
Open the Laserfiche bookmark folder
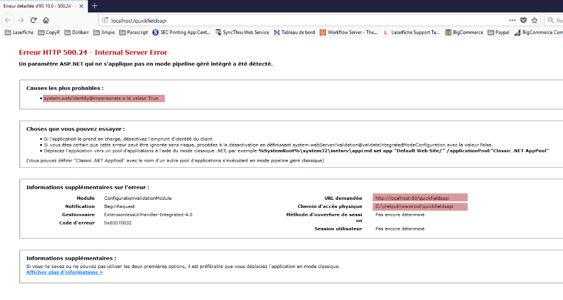coord(19,32)
